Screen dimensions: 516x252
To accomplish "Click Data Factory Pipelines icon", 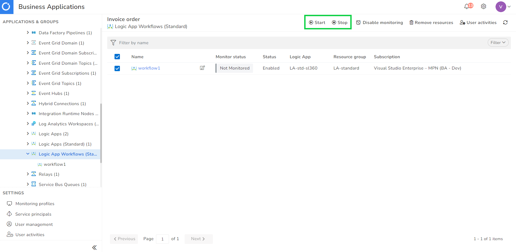I will click(x=34, y=33).
